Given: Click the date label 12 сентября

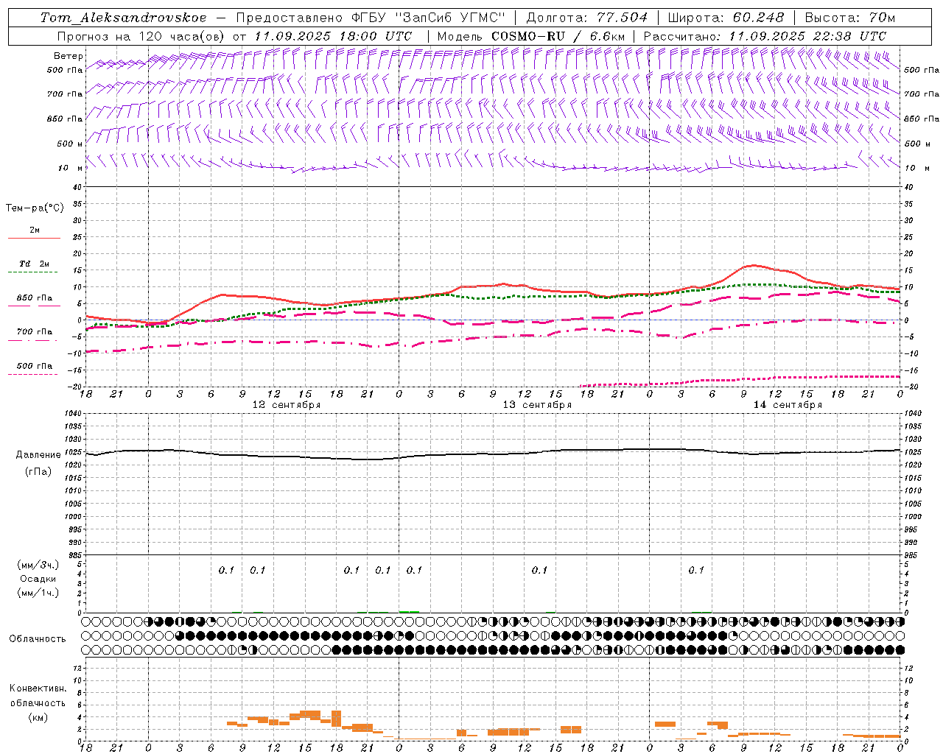Looking at the screenshot, I should [287, 405].
